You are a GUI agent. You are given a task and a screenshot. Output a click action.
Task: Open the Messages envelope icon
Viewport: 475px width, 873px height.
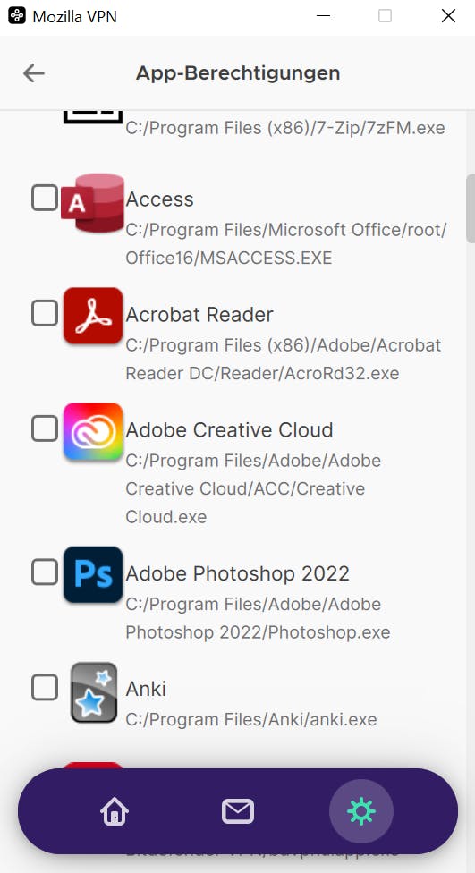[x=238, y=811]
